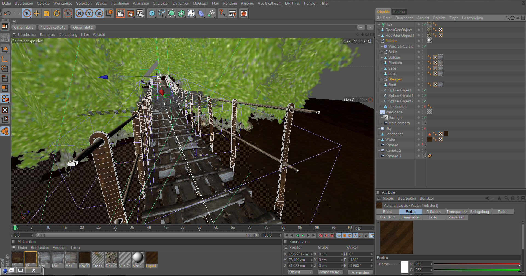Click the X position input field
The width and height of the screenshot is (526, 276).
pos(300,254)
